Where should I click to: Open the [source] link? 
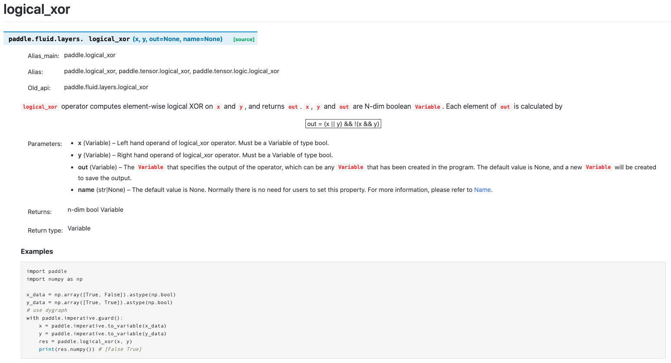[244, 39]
